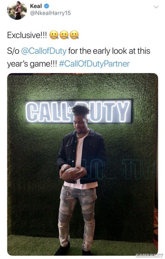165x259 pixels.
Task: Click the display name Keal
Action: (36, 6)
